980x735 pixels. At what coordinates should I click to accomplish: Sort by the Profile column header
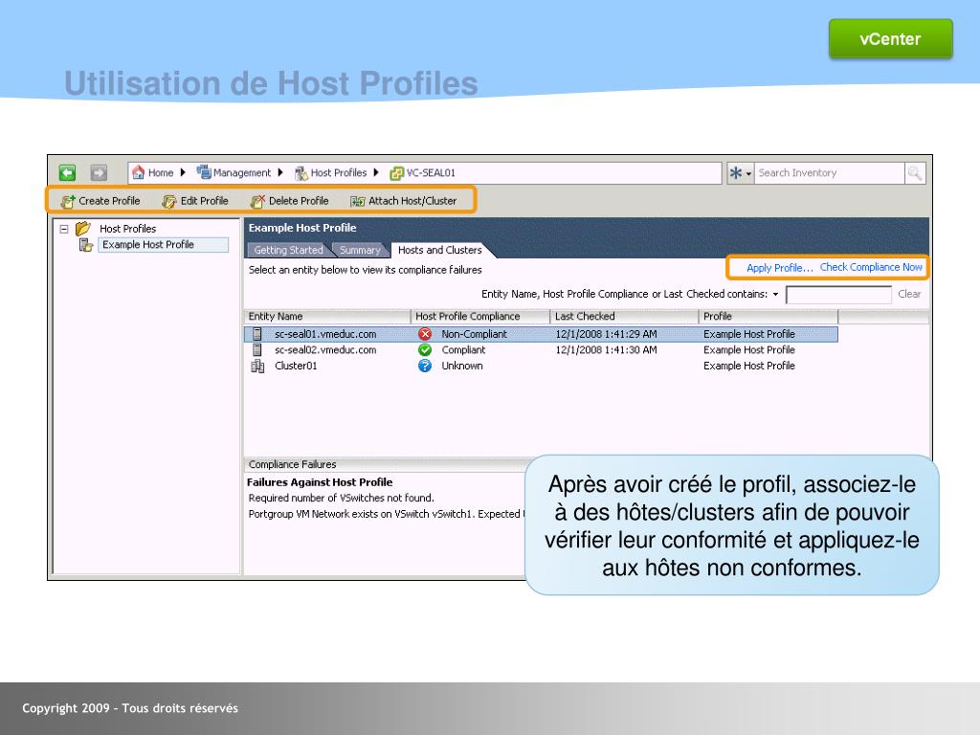point(768,316)
